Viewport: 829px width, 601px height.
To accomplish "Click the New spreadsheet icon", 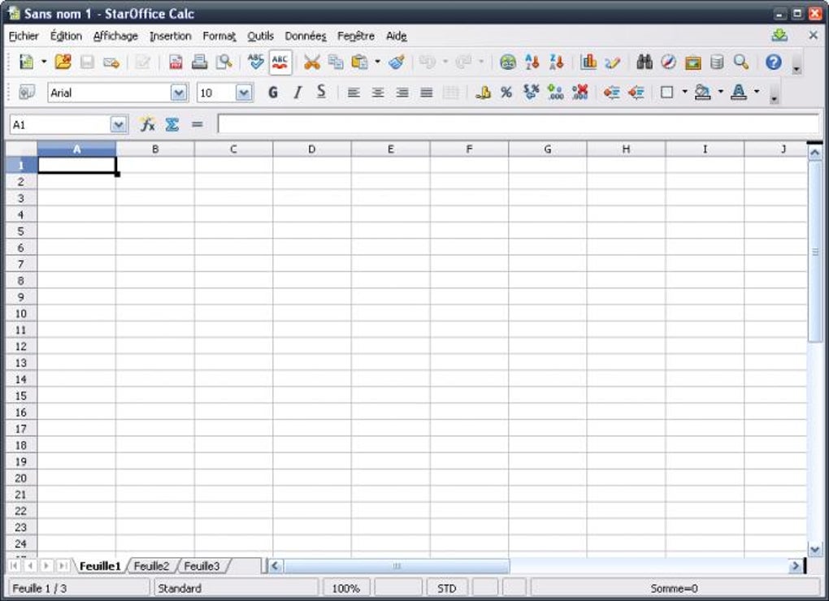I will pos(26,63).
